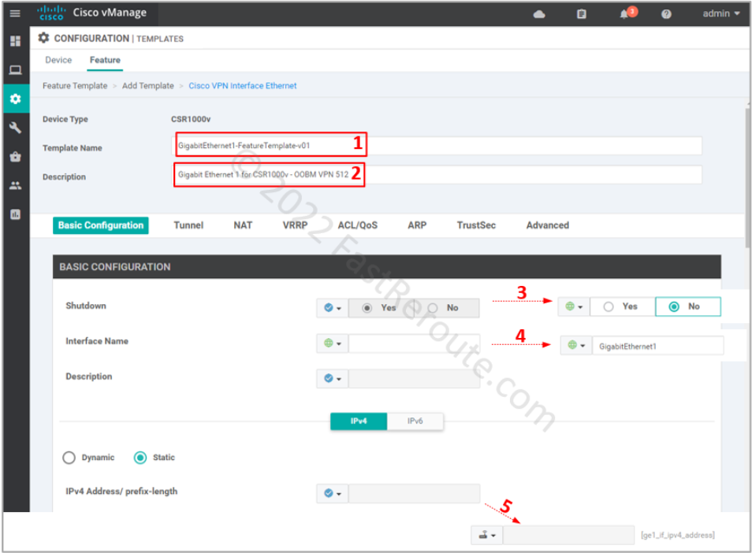This screenshot has height=553, width=752.
Task: Open Administration using the people sidebar icon
Action: tap(15, 185)
